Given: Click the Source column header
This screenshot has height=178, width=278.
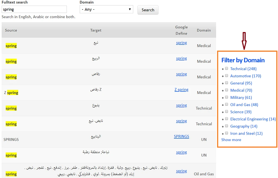Looking at the screenshot, I should (11, 30).
